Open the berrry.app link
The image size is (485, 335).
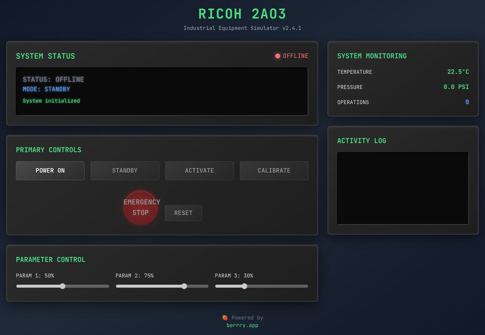point(242,325)
